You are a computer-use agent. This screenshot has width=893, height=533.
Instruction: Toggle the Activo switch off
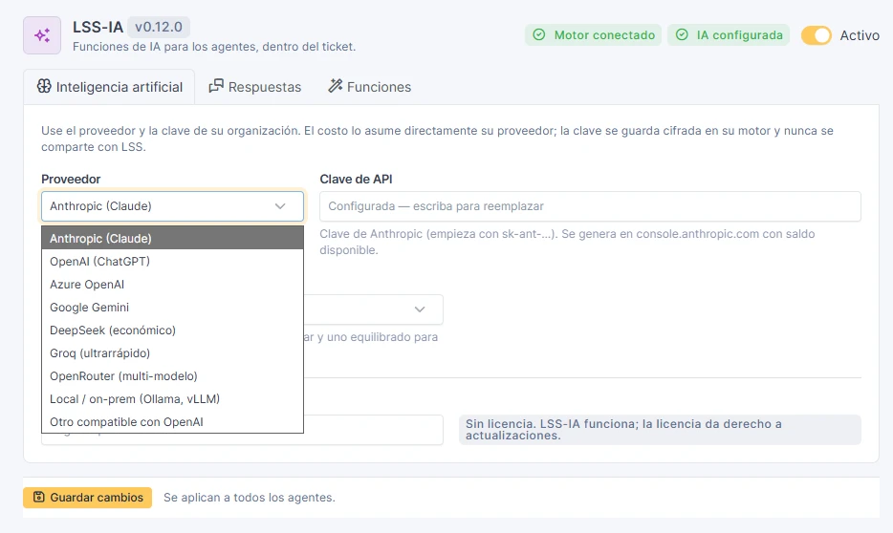point(817,35)
